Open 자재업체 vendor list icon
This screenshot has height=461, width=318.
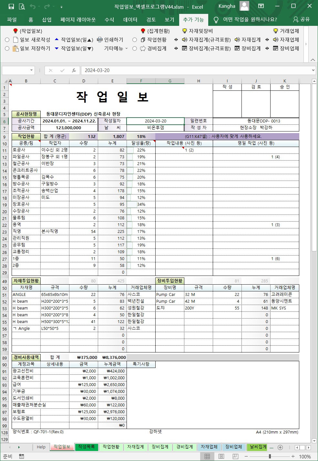point(276,40)
